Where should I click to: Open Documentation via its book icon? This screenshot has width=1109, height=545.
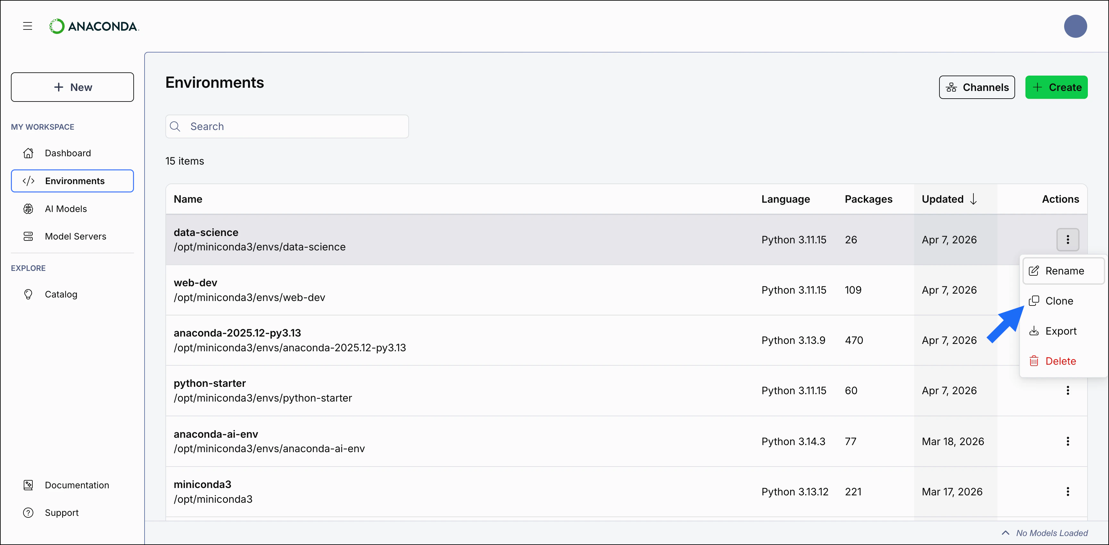point(28,485)
